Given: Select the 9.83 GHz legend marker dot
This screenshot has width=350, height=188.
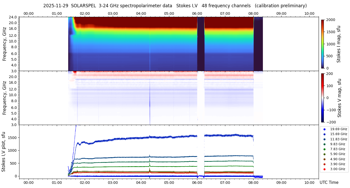Looking at the screenshot, I should point(324,144).
